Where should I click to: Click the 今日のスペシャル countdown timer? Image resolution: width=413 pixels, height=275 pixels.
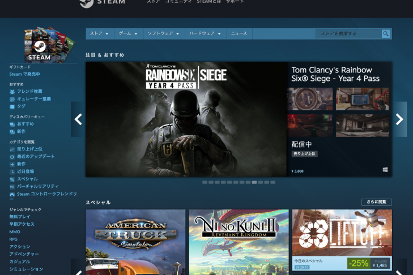(302, 267)
